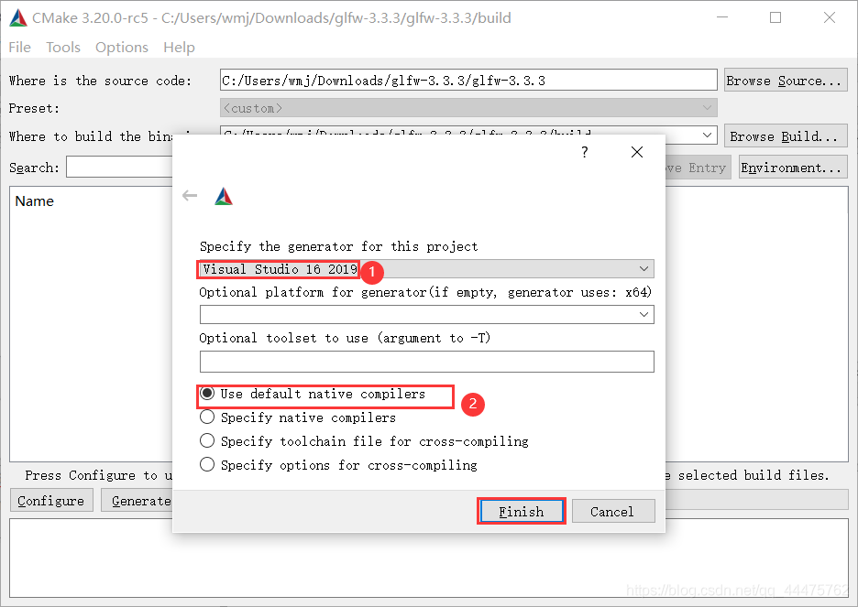Open the Visual Studio 16 2019 generator dropdown

coord(427,269)
